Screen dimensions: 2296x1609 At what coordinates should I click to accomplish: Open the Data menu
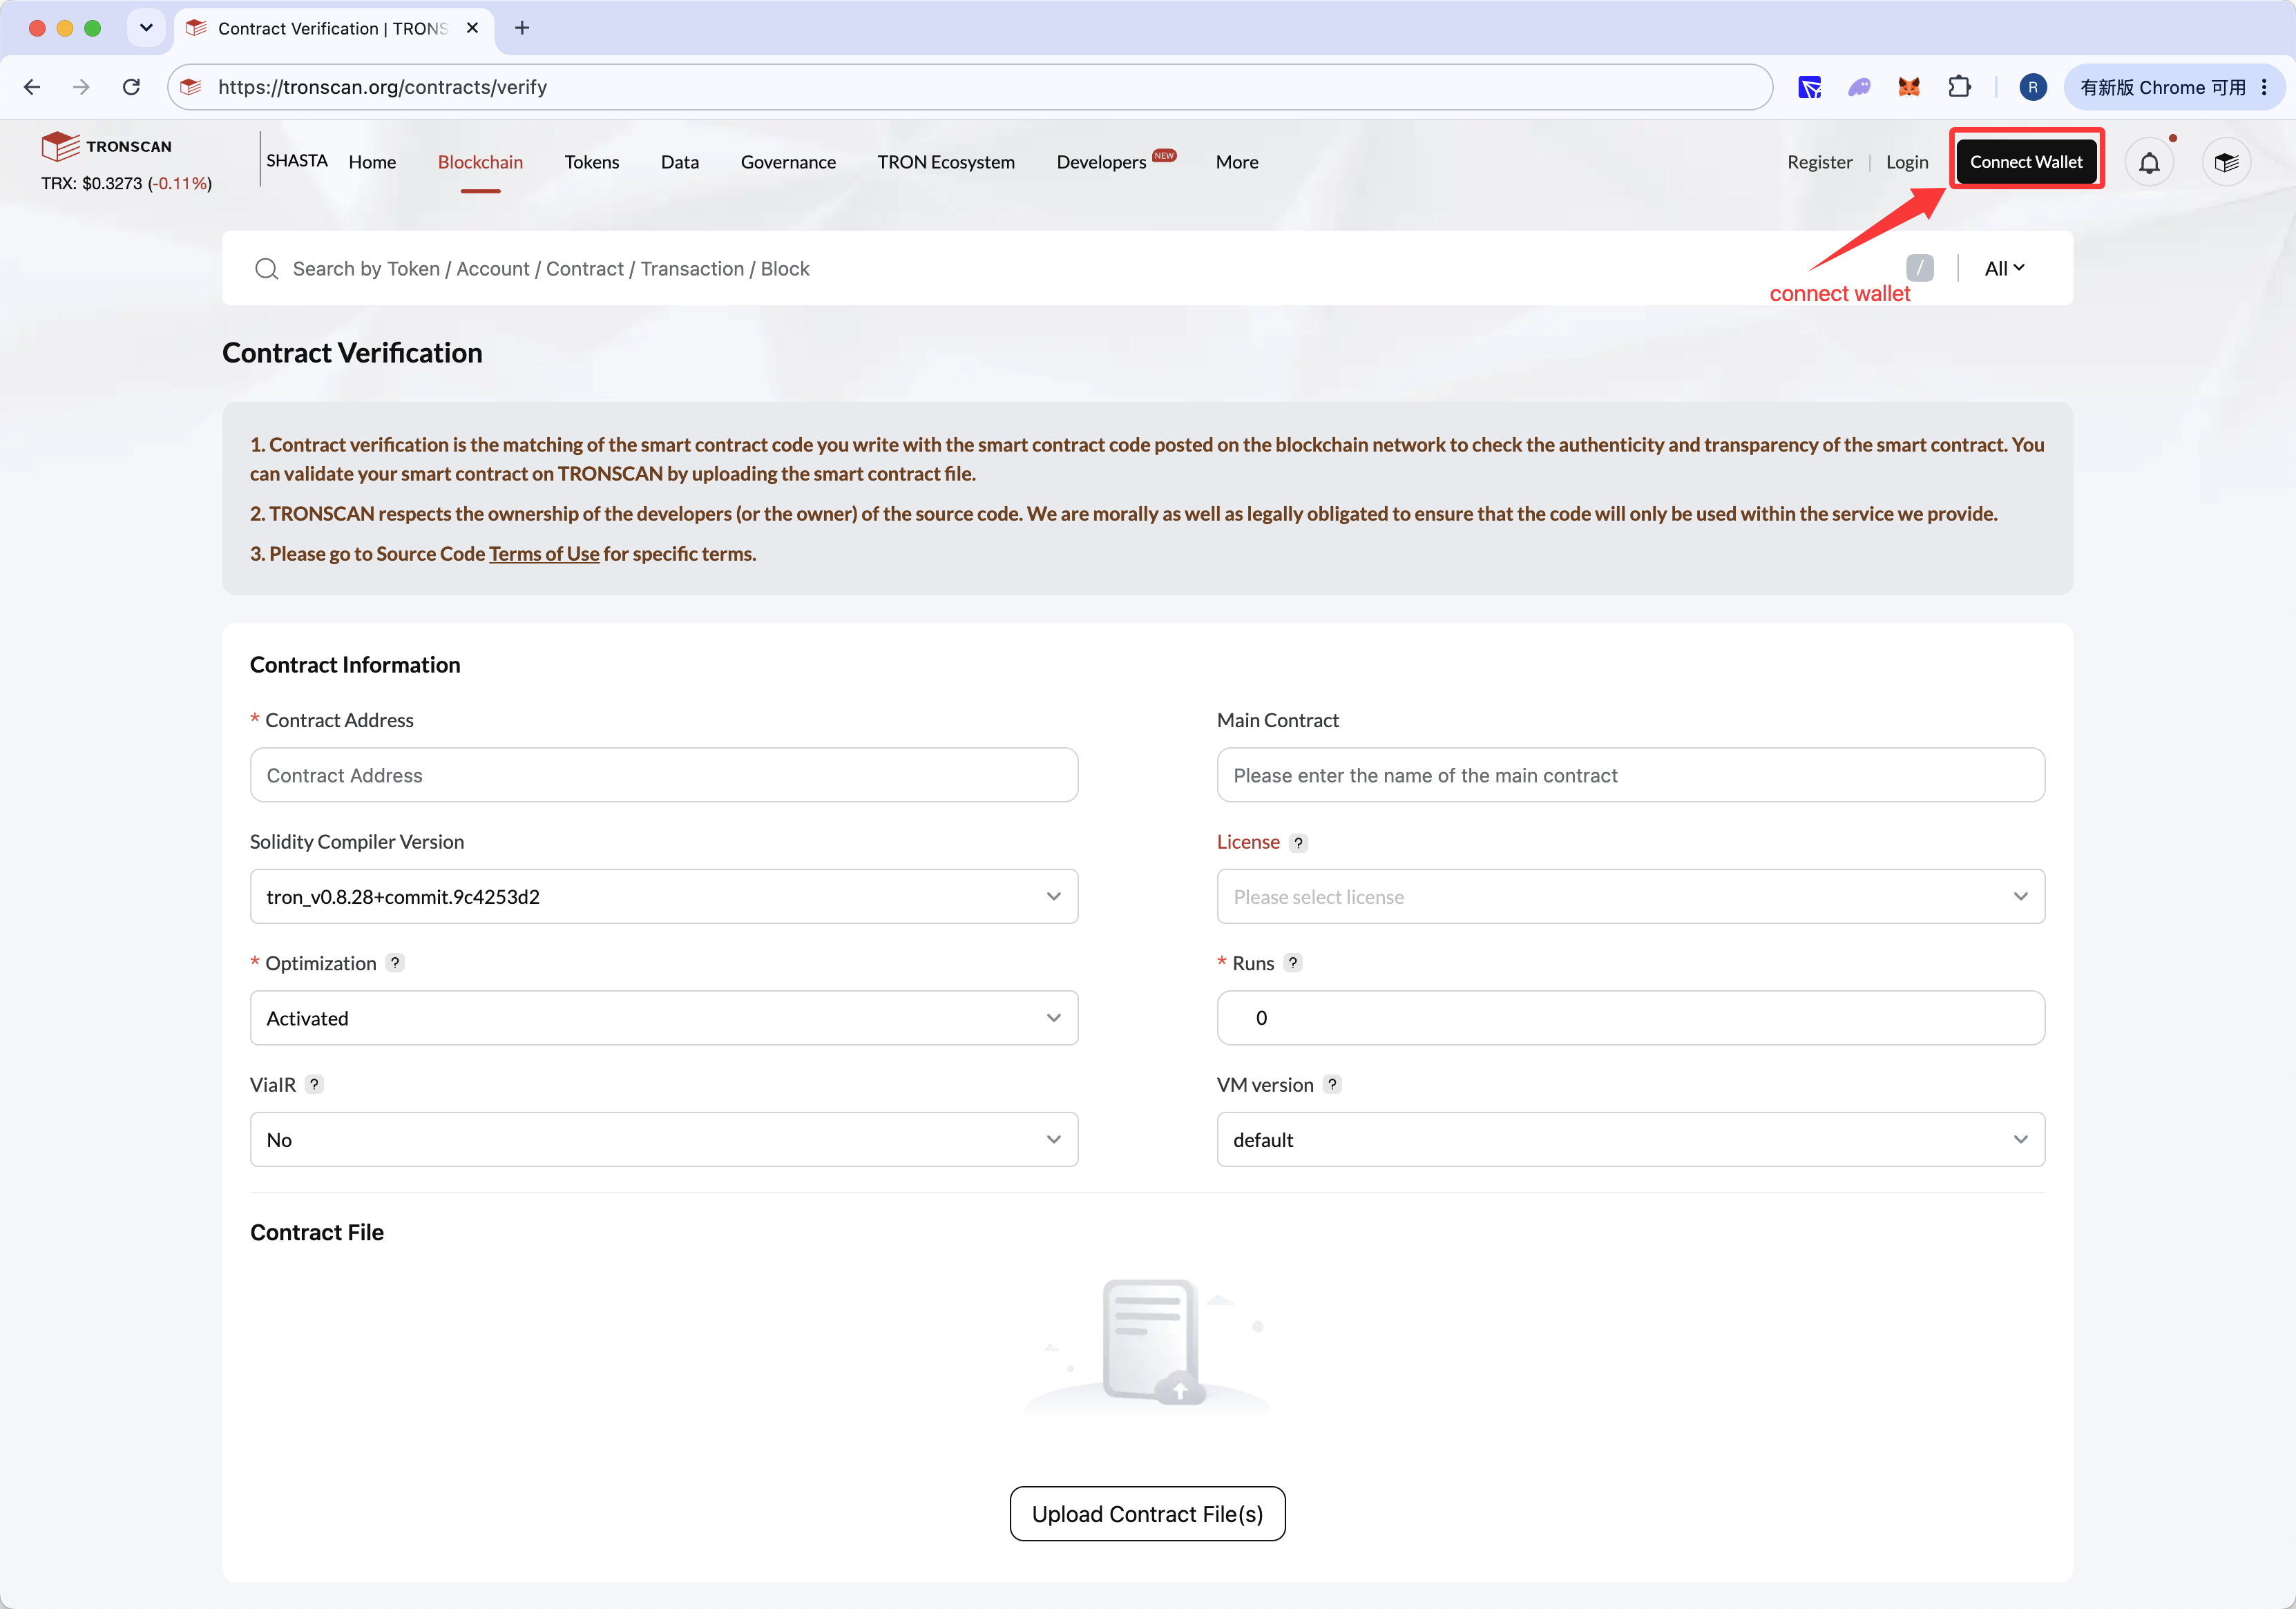tap(680, 162)
